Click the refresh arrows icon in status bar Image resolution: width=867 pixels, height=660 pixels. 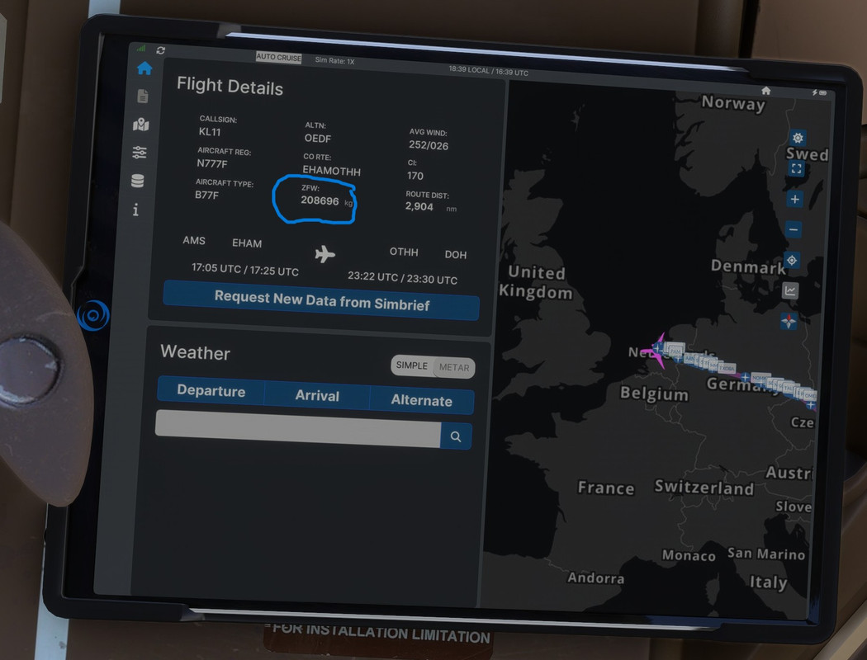[x=160, y=50]
